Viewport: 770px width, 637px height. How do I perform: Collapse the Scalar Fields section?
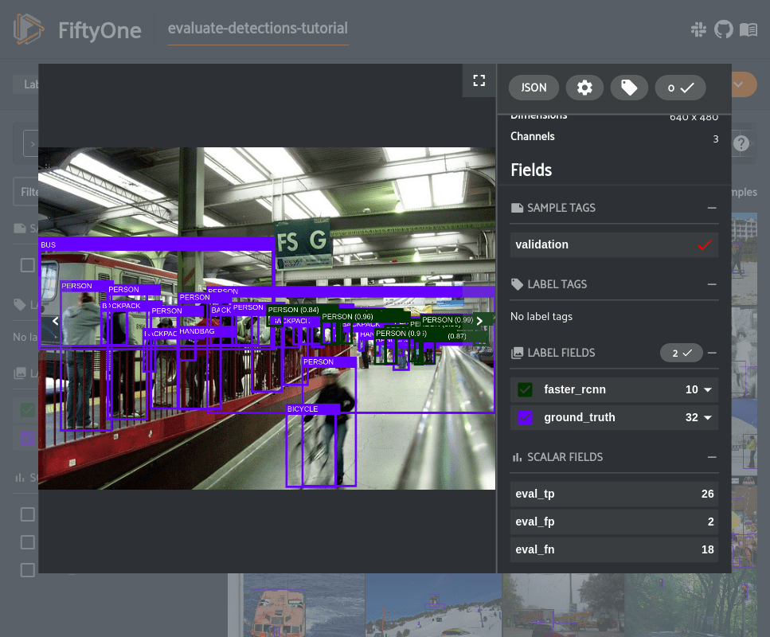pyautogui.click(x=711, y=457)
